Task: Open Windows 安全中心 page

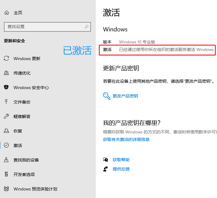Action: (31, 88)
